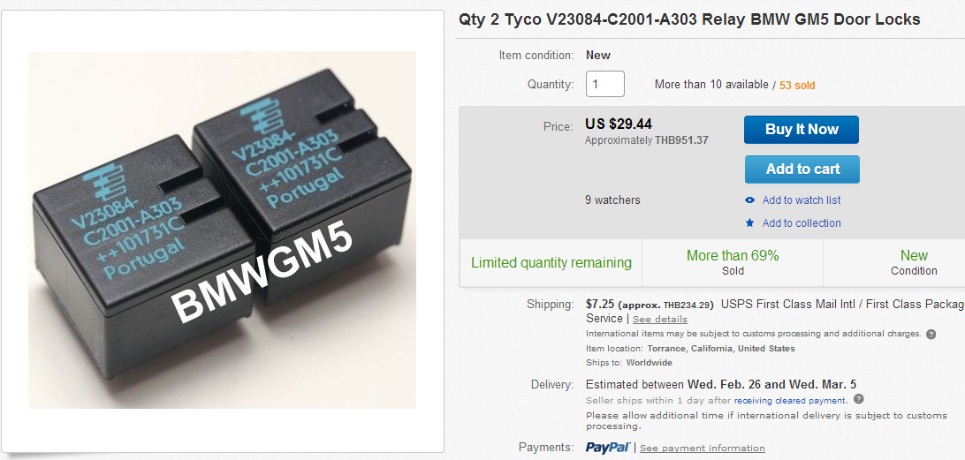965x460 pixels.
Task: Click the star icon beside collection
Action: [749, 223]
